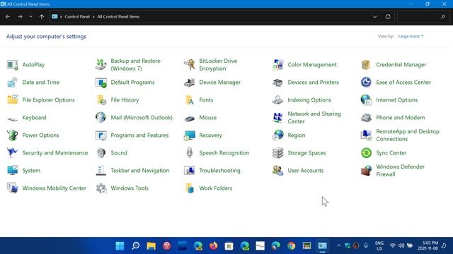The height and width of the screenshot is (254, 453).
Task: Go back with the back arrow
Action: click(8, 17)
